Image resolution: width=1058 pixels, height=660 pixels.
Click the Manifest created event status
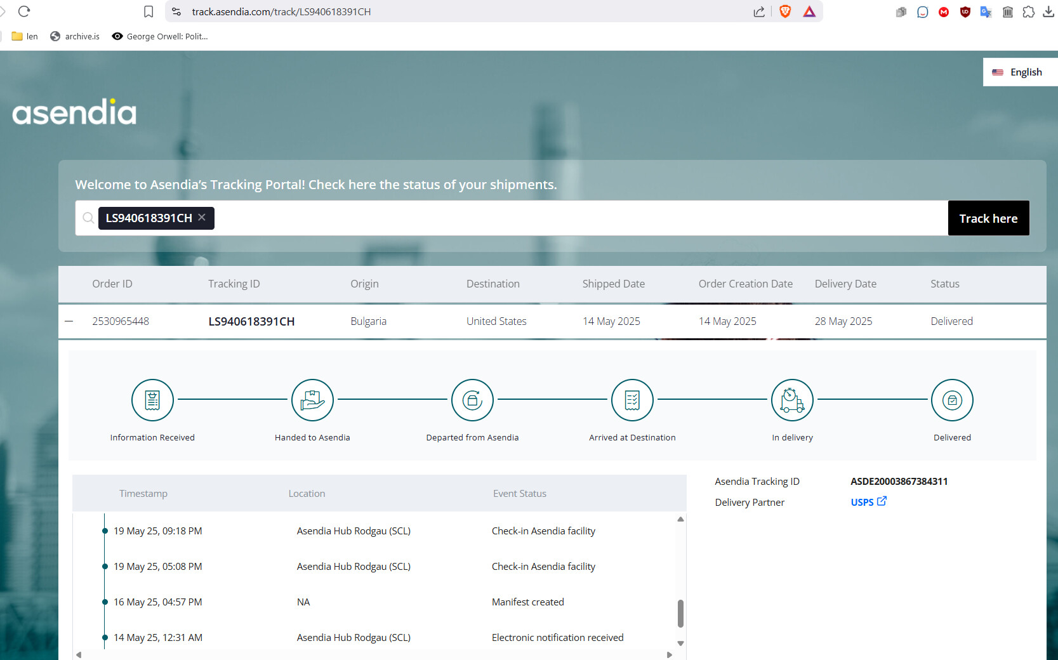[x=528, y=602]
